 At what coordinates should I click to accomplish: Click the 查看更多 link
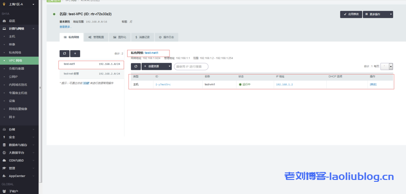(66, 27)
